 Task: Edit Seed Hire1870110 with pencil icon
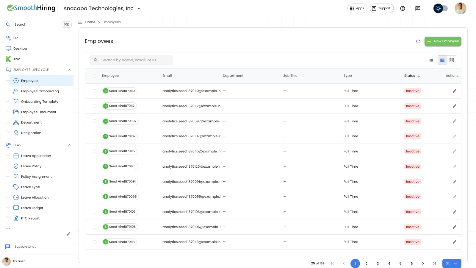pos(455,91)
